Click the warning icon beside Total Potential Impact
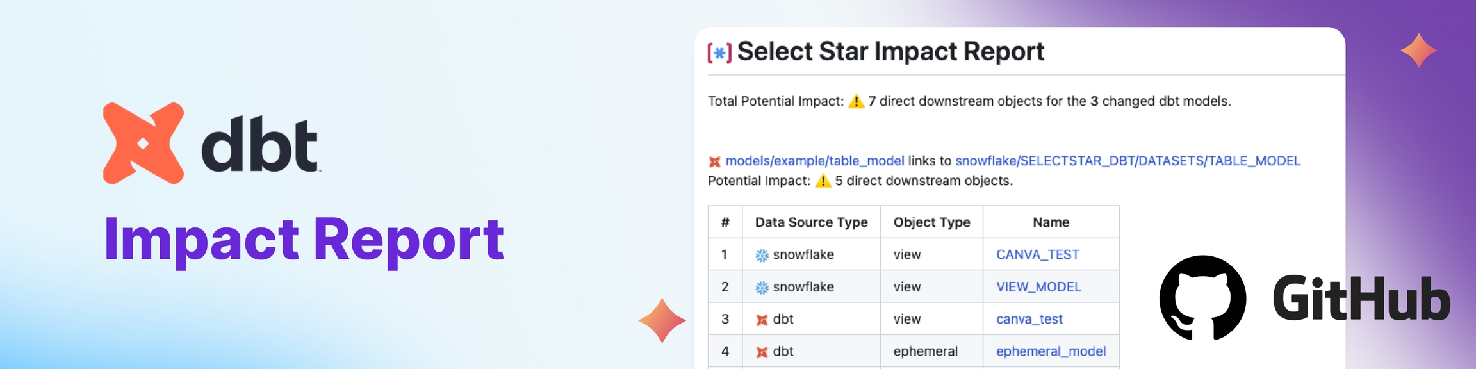Image resolution: width=1476 pixels, height=369 pixels. [x=856, y=101]
